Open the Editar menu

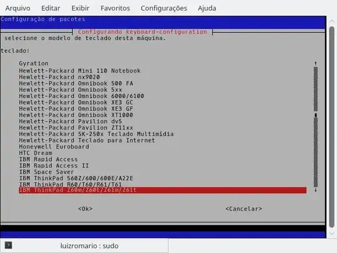(x=51, y=8)
